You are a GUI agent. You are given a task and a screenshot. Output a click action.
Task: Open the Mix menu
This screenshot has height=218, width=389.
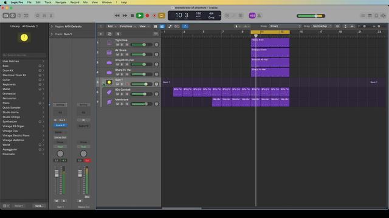pyautogui.click(x=85, y=2)
